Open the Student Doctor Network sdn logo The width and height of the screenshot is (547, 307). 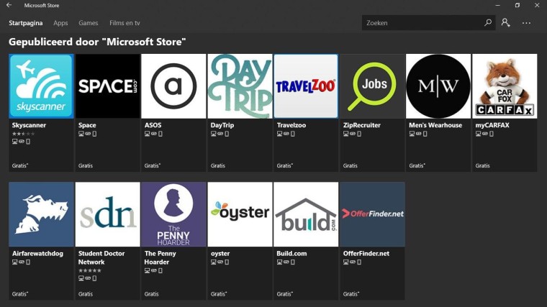(x=107, y=214)
